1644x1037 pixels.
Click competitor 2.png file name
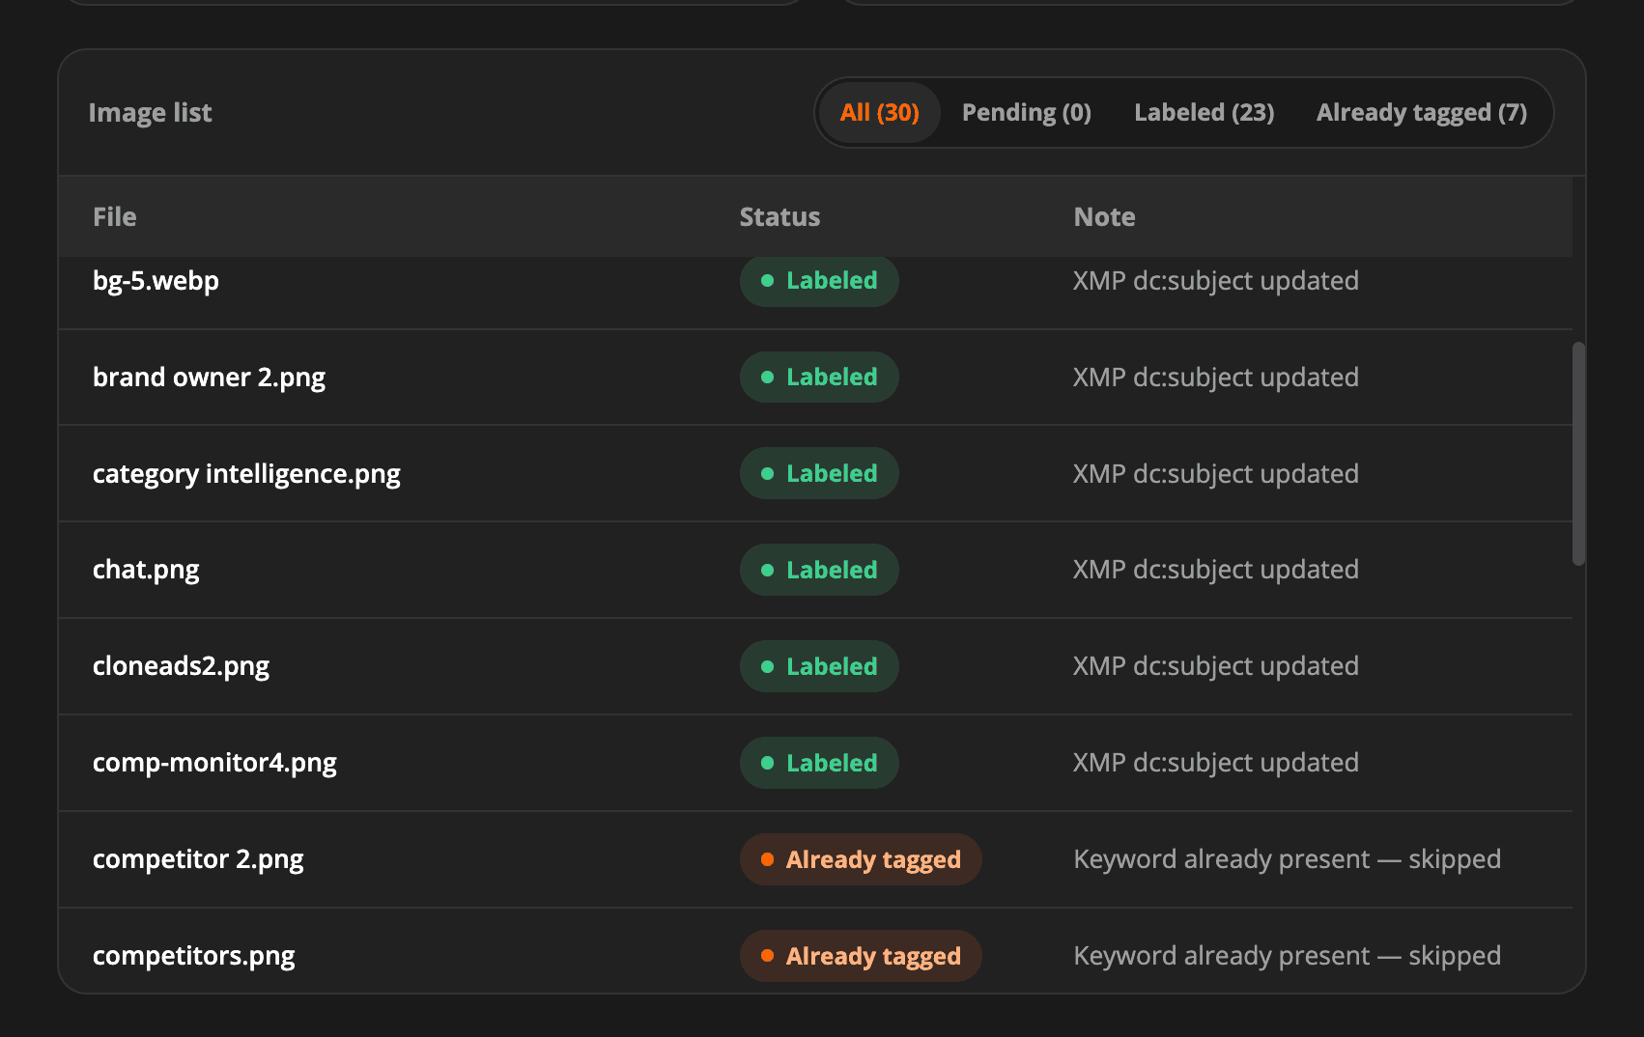pyautogui.click(x=198, y=859)
